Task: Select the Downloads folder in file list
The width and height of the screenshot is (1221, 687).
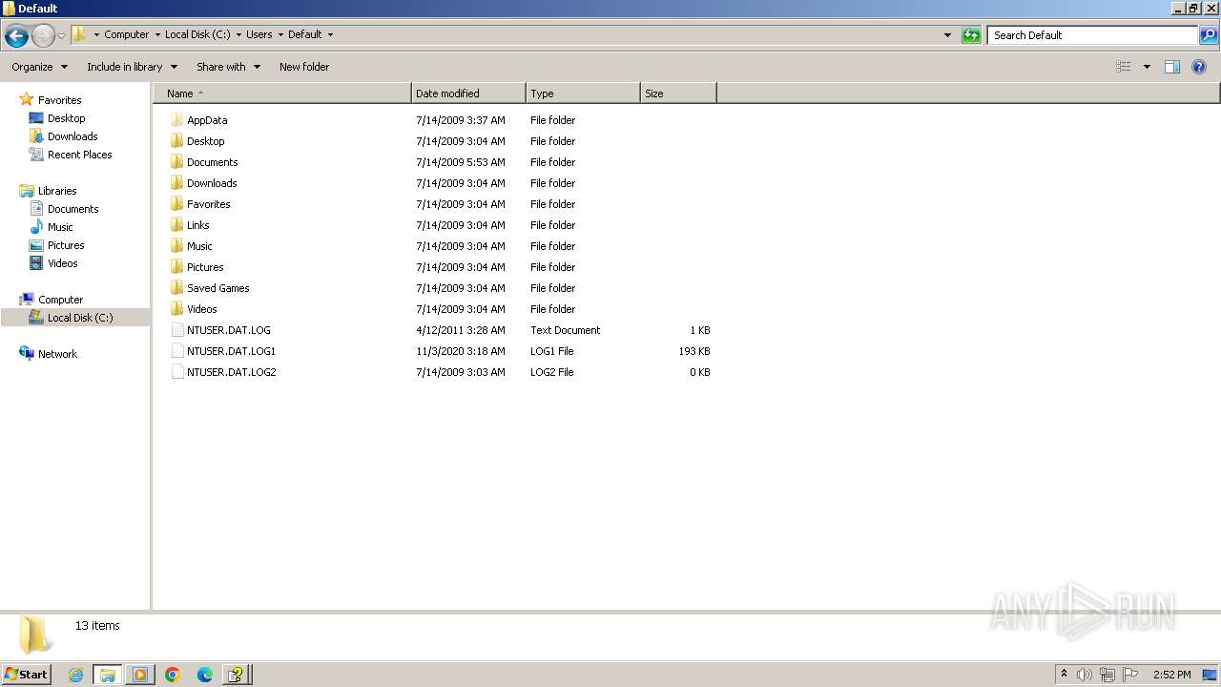Action: [x=211, y=183]
